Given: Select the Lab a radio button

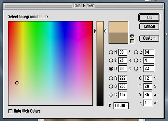Looking at the screenshot, I should tap(136, 60).
